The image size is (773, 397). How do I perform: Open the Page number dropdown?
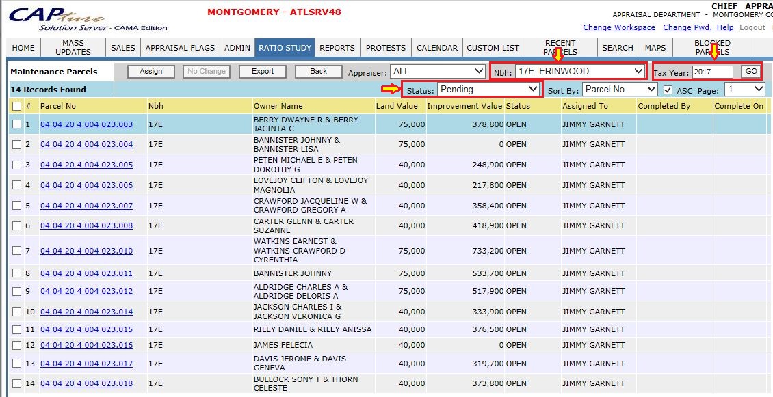[x=744, y=90]
